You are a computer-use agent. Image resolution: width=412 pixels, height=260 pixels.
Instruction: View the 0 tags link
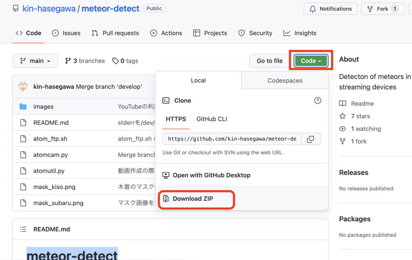(125, 61)
